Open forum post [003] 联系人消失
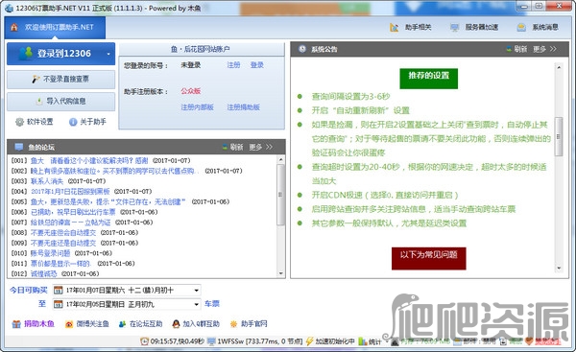This screenshot has height=352, width=576. tap(47, 181)
